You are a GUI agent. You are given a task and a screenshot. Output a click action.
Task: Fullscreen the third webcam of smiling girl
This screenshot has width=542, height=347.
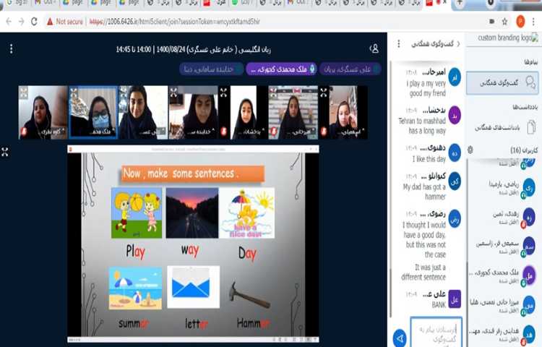pos(124,92)
